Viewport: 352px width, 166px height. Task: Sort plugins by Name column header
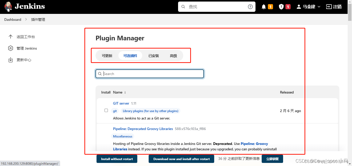[x=119, y=92]
